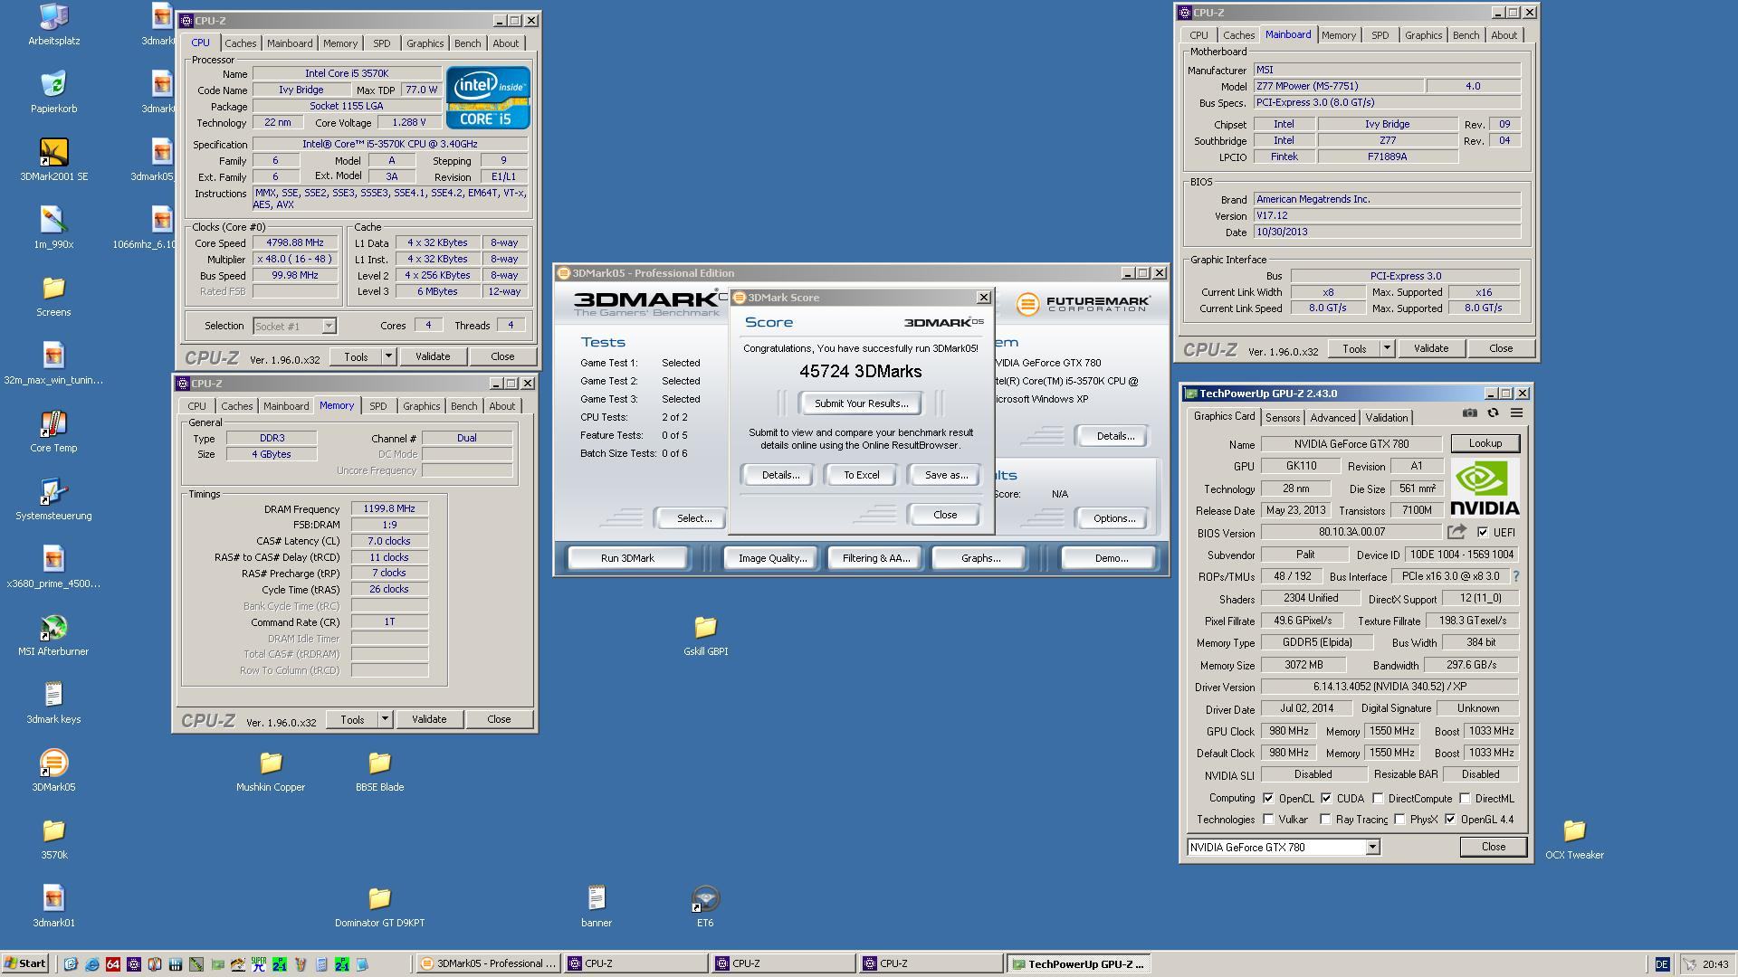Expand the GPU selection dropdown in GPU-Z
1738x977 pixels.
point(1372,847)
